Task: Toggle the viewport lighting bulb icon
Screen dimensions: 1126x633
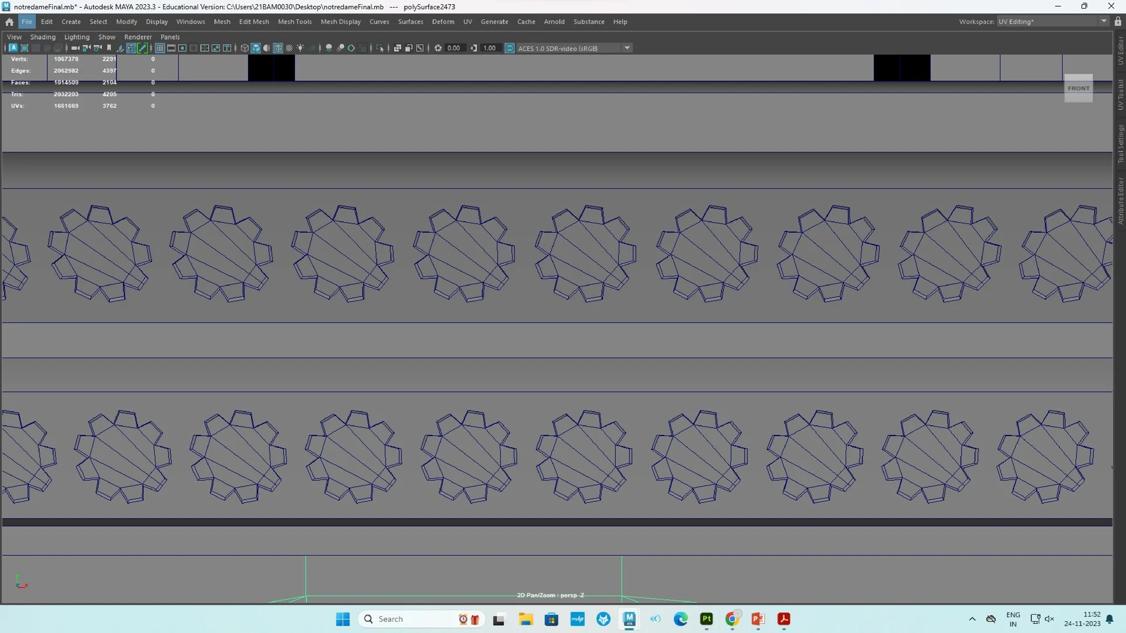Action: (300, 48)
